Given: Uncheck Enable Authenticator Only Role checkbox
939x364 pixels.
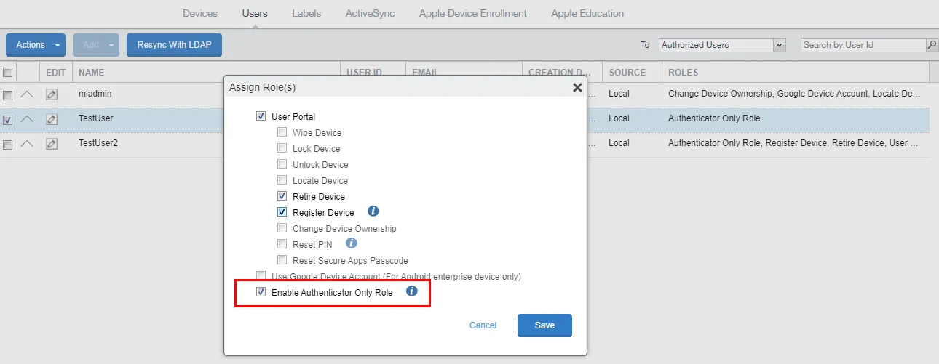Looking at the screenshot, I should point(261,292).
